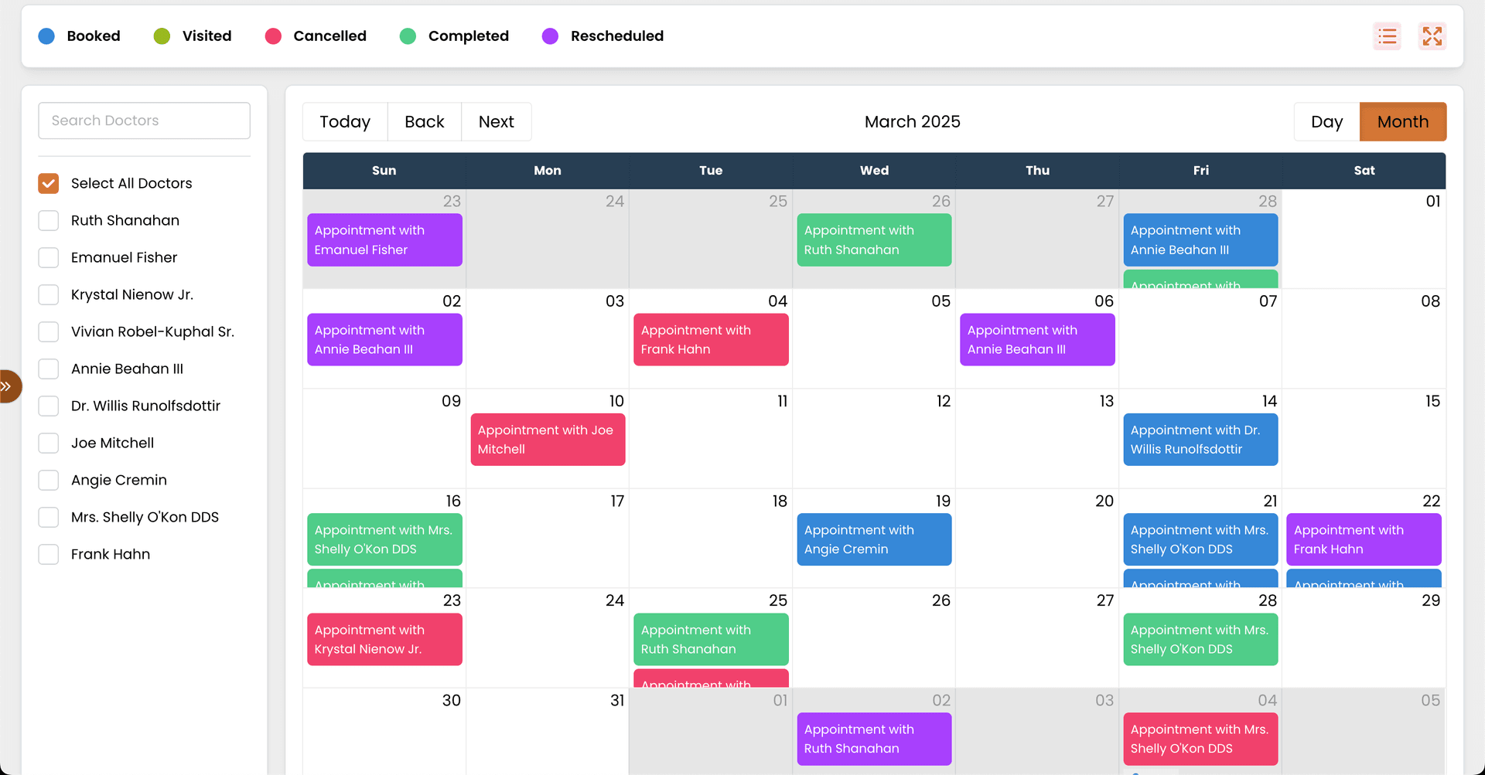Click the Search Doctors field
Image resolution: width=1485 pixels, height=775 pixels.
click(144, 121)
